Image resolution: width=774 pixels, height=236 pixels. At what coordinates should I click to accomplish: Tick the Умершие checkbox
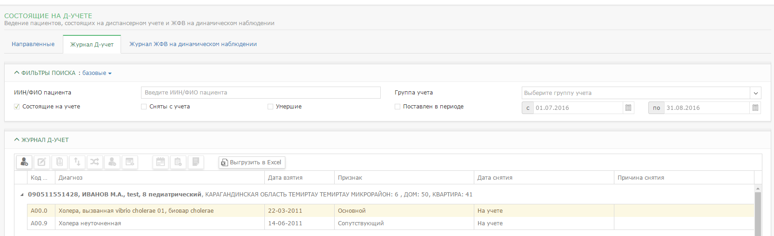270,107
